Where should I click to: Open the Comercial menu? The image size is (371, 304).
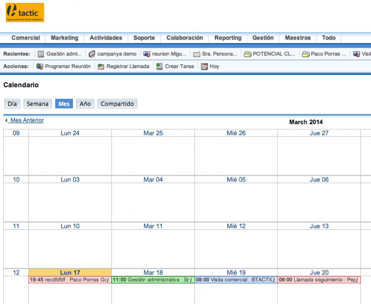pos(26,38)
